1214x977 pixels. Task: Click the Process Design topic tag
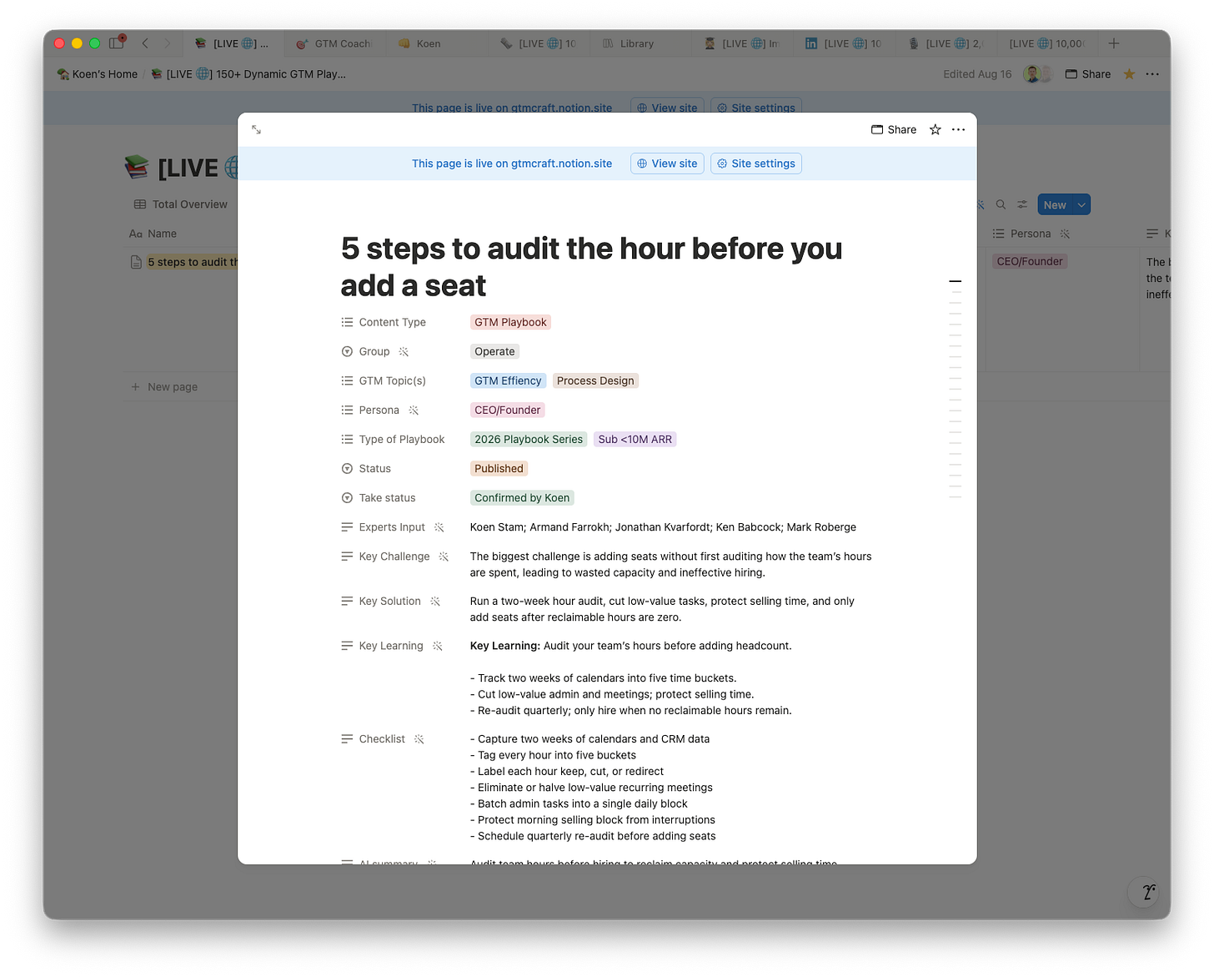[x=595, y=380]
